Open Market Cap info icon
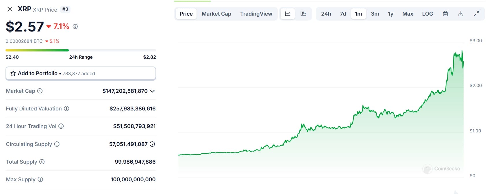 pos(40,91)
